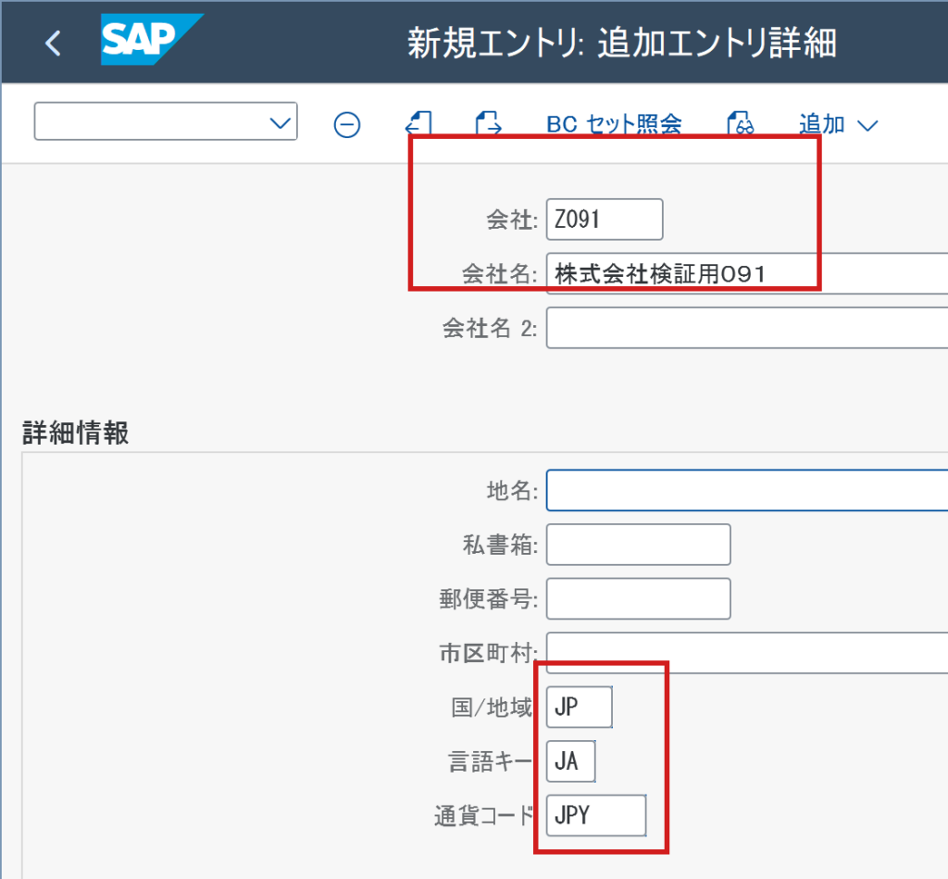Click the delete (minus circle) icon
948x879 pixels.
[347, 125]
